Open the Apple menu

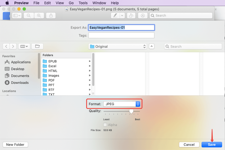click(7, 3)
